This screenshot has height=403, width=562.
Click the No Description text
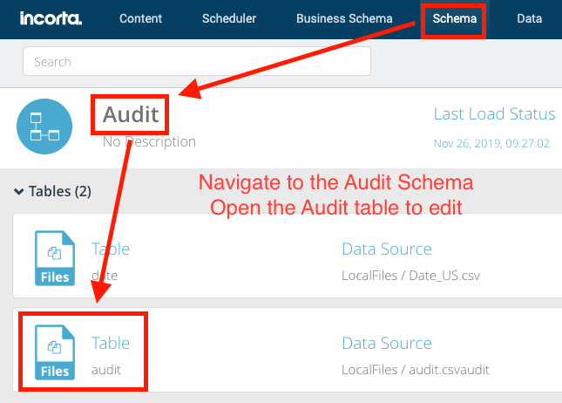click(x=149, y=142)
